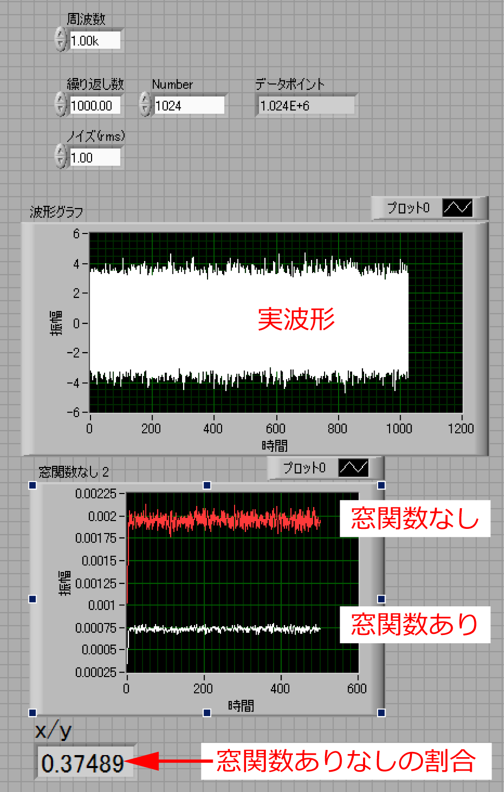
Task: Click the ノイズ(rms) stepper decrement arrow
Action: [61, 162]
